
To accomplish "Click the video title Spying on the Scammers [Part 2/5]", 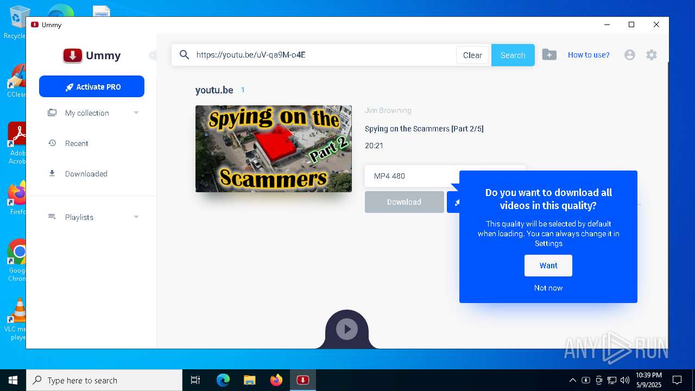I will [424, 129].
